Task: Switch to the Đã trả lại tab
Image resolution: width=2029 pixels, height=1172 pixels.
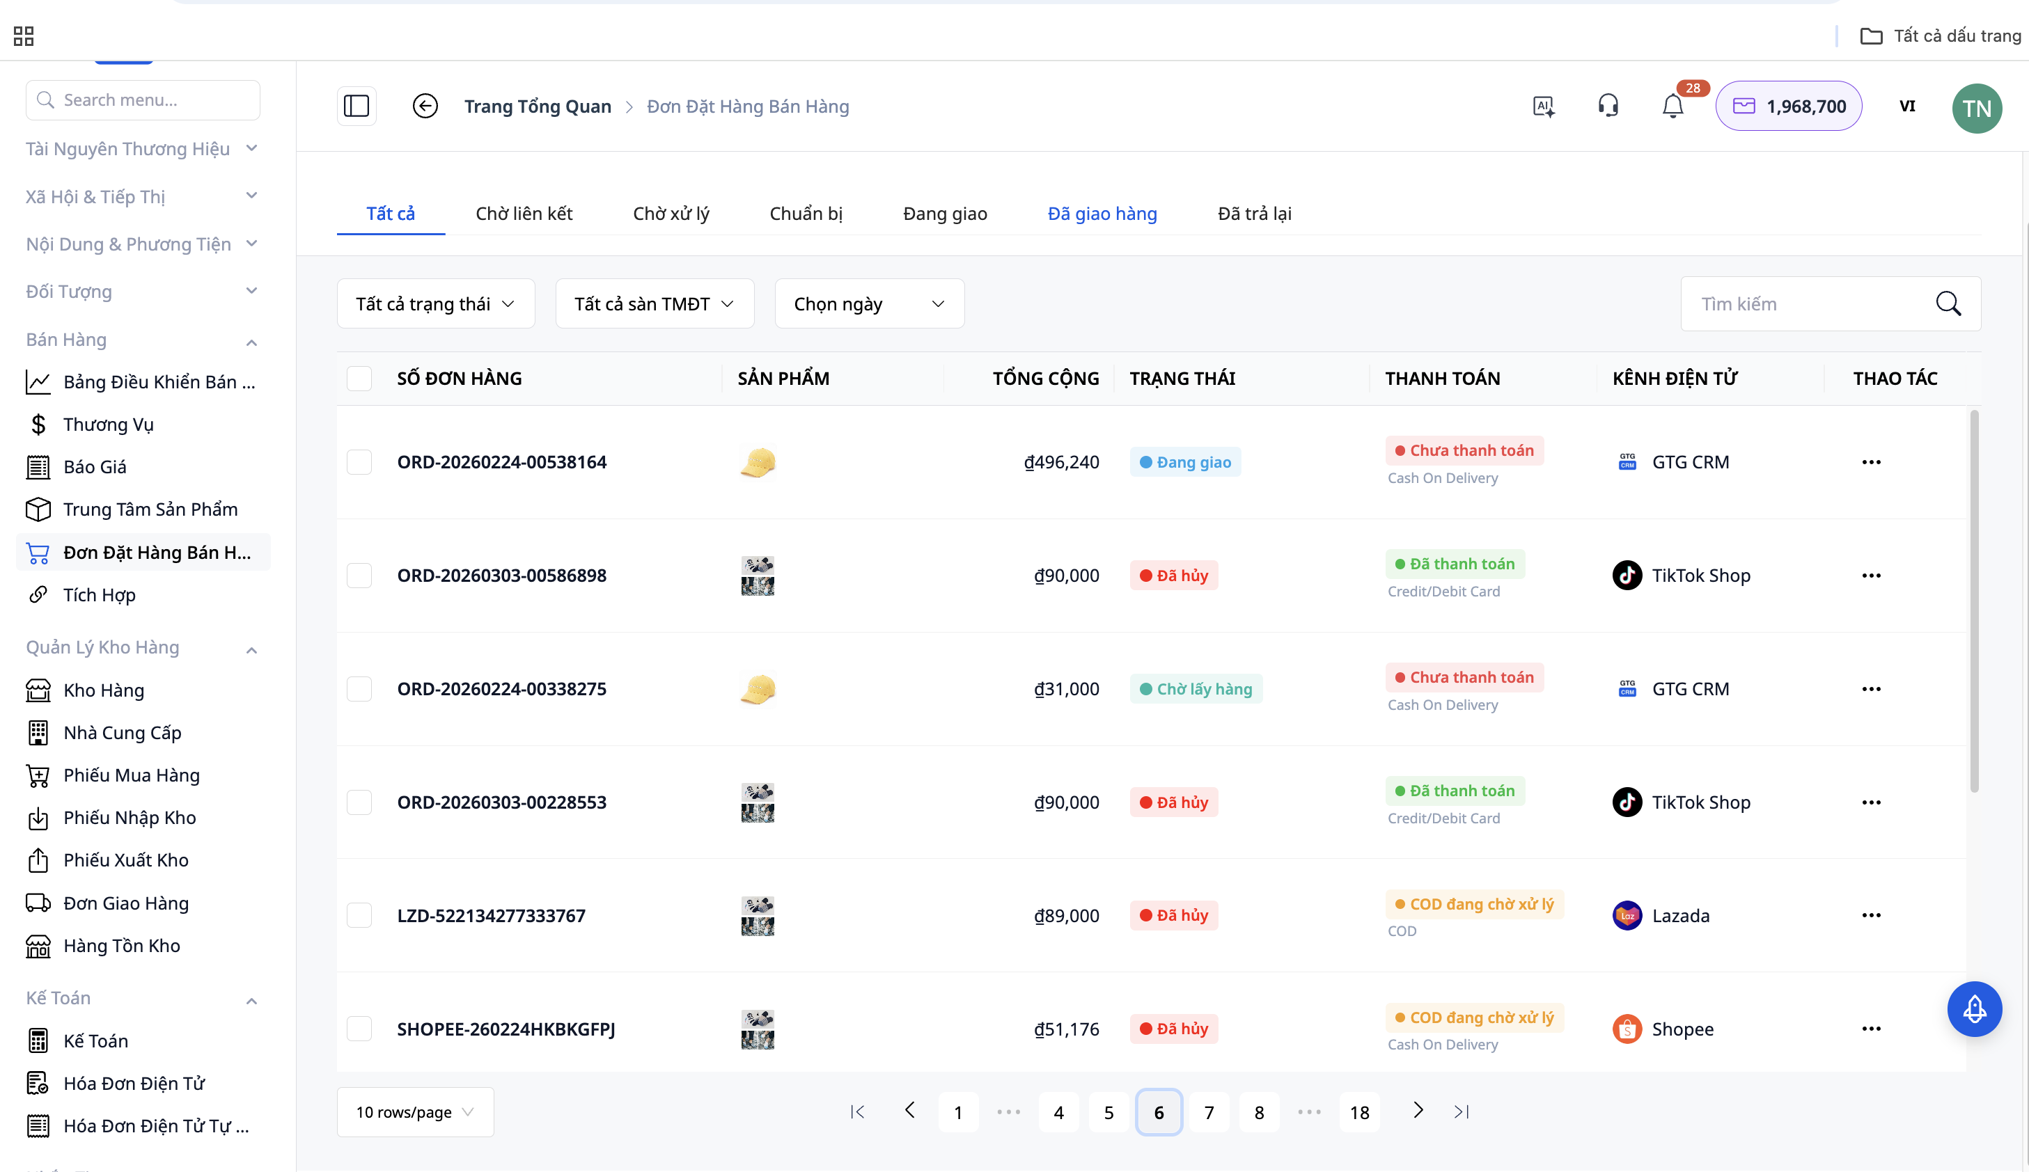Action: [1253, 213]
